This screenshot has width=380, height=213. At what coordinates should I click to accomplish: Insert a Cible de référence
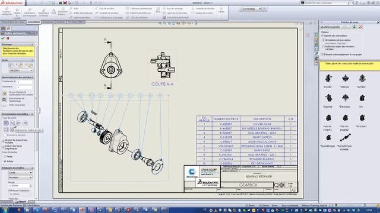click(x=137, y=18)
